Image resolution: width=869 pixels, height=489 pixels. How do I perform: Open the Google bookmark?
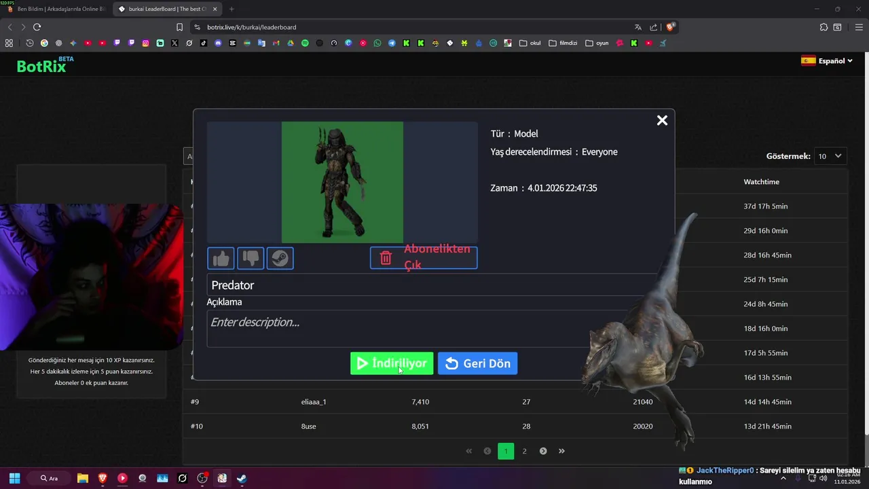pyautogui.click(x=44, y=43)
